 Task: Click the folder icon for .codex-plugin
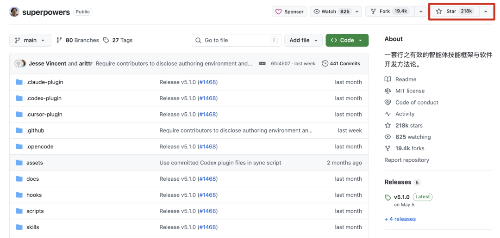pyautogui.click(x=19, y=98)
